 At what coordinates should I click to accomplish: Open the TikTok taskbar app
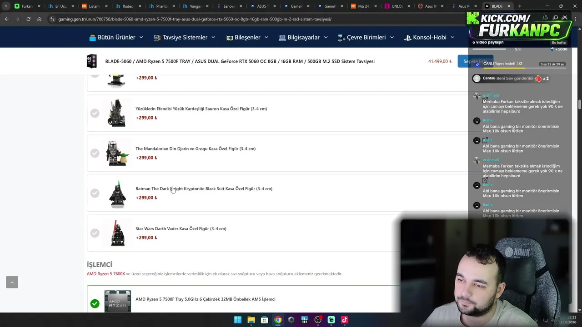point(345,320)
